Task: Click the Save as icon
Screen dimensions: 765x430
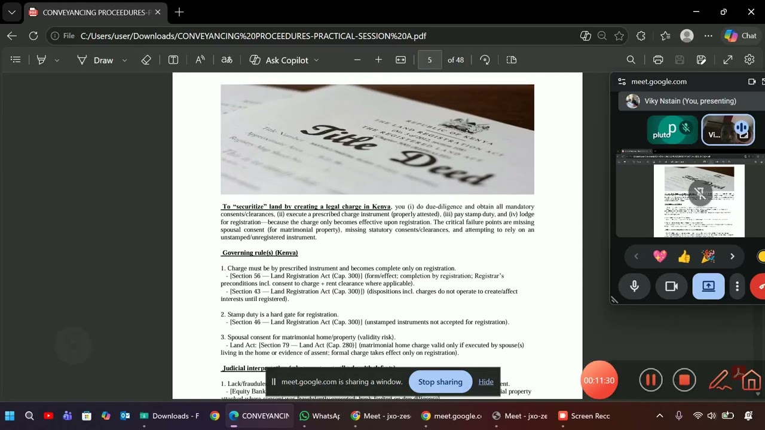Action: 702,60
